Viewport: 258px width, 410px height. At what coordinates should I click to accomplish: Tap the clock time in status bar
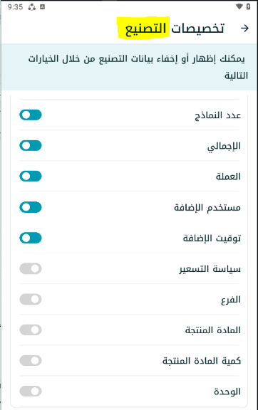pyautogui.click(x=15, y=7)
